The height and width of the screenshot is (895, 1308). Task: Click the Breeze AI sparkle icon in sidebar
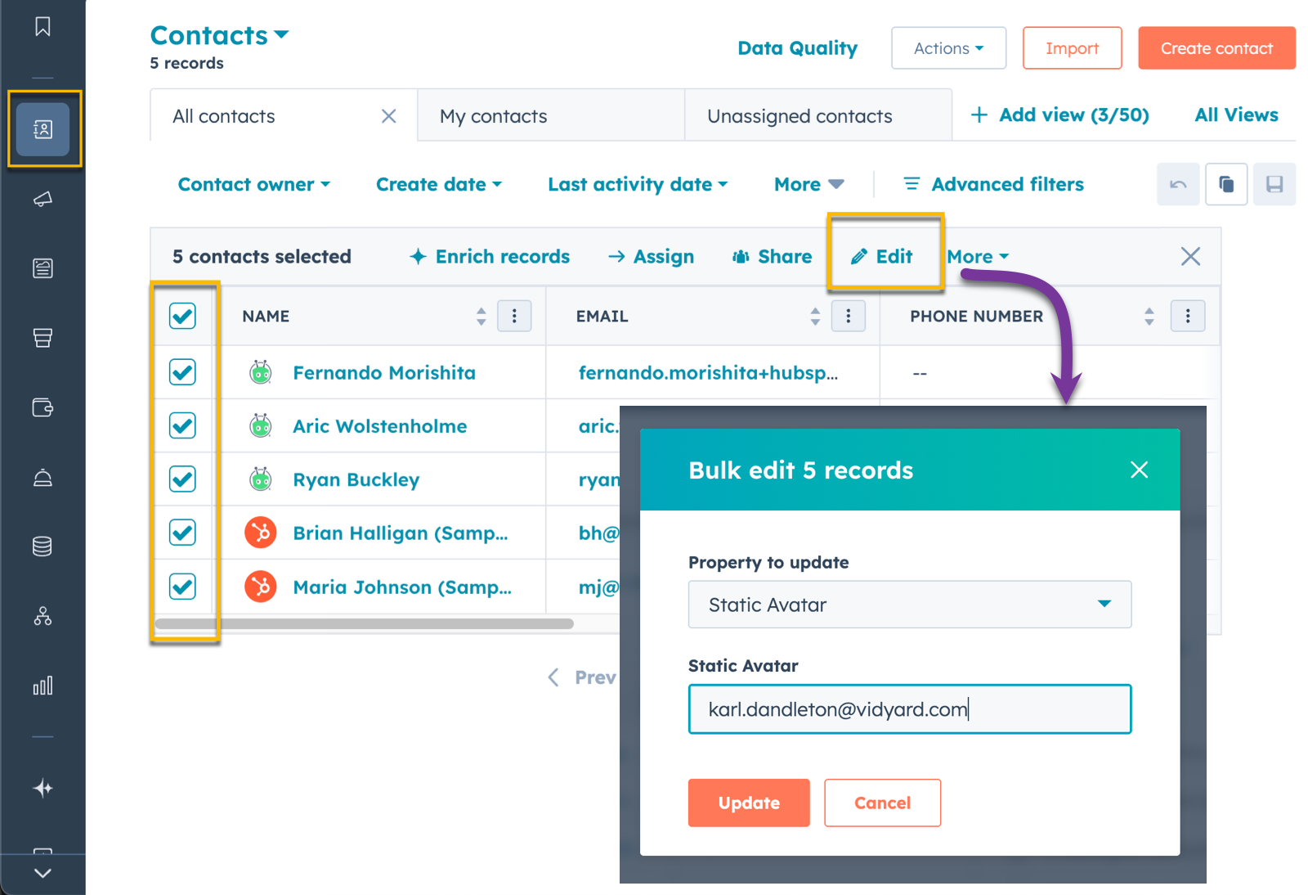coord(44,788)
